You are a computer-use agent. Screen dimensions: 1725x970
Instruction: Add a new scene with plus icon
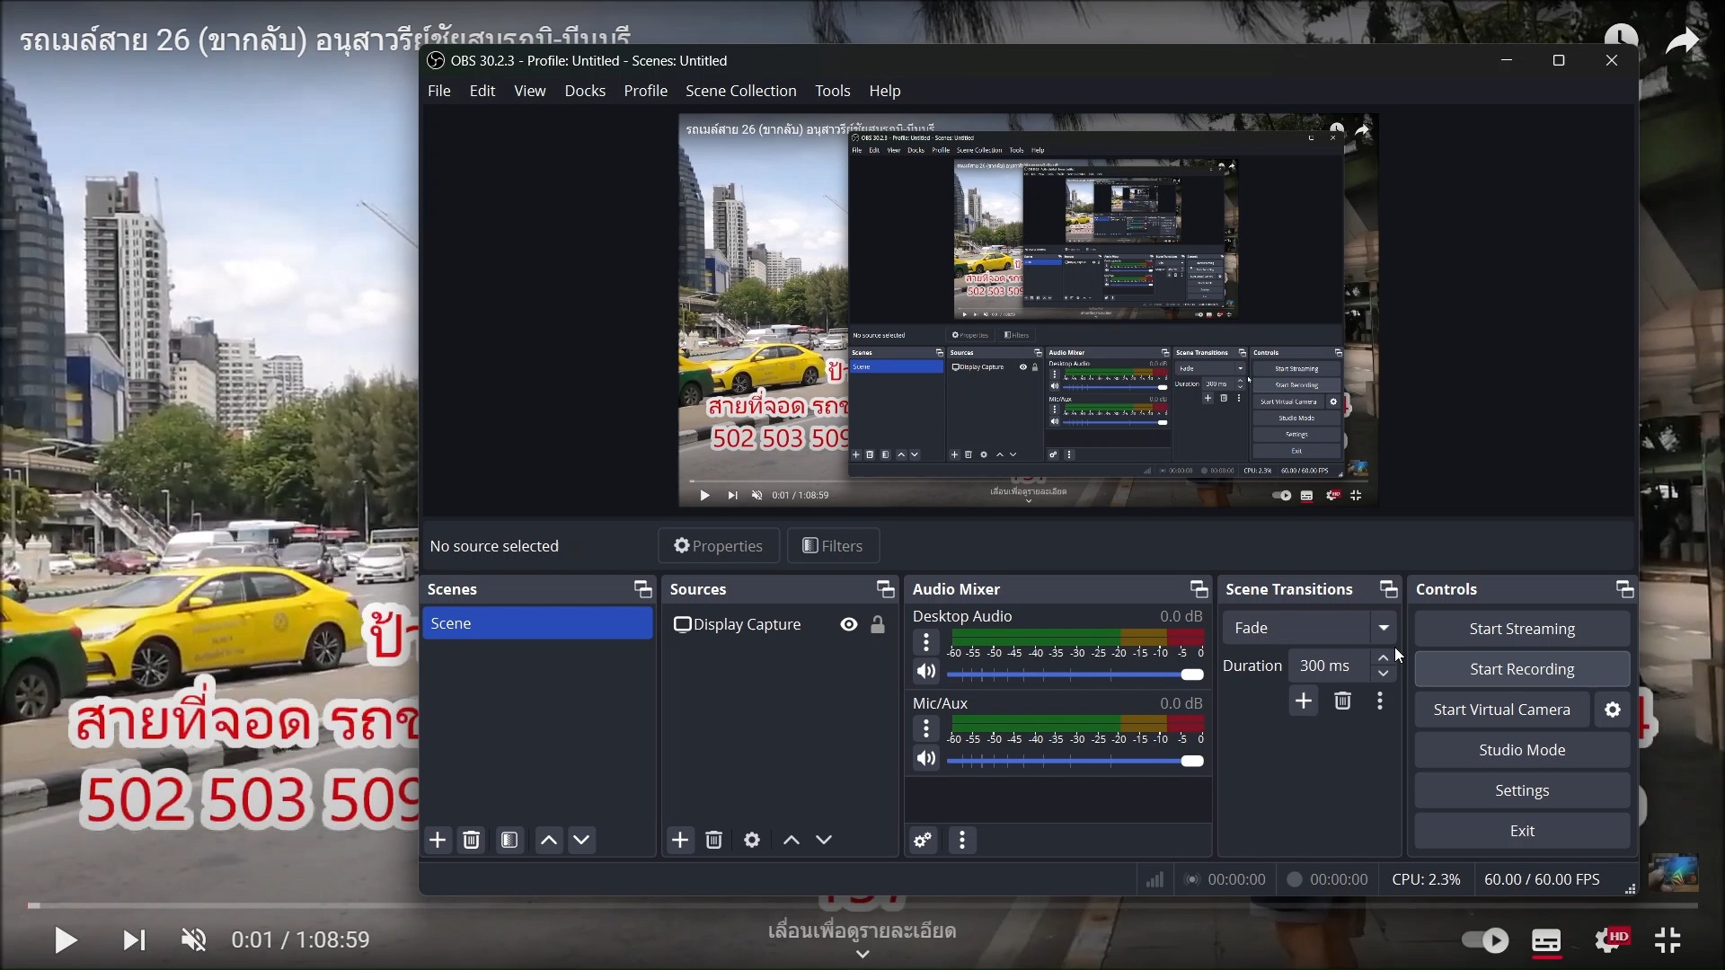point(438,841)
